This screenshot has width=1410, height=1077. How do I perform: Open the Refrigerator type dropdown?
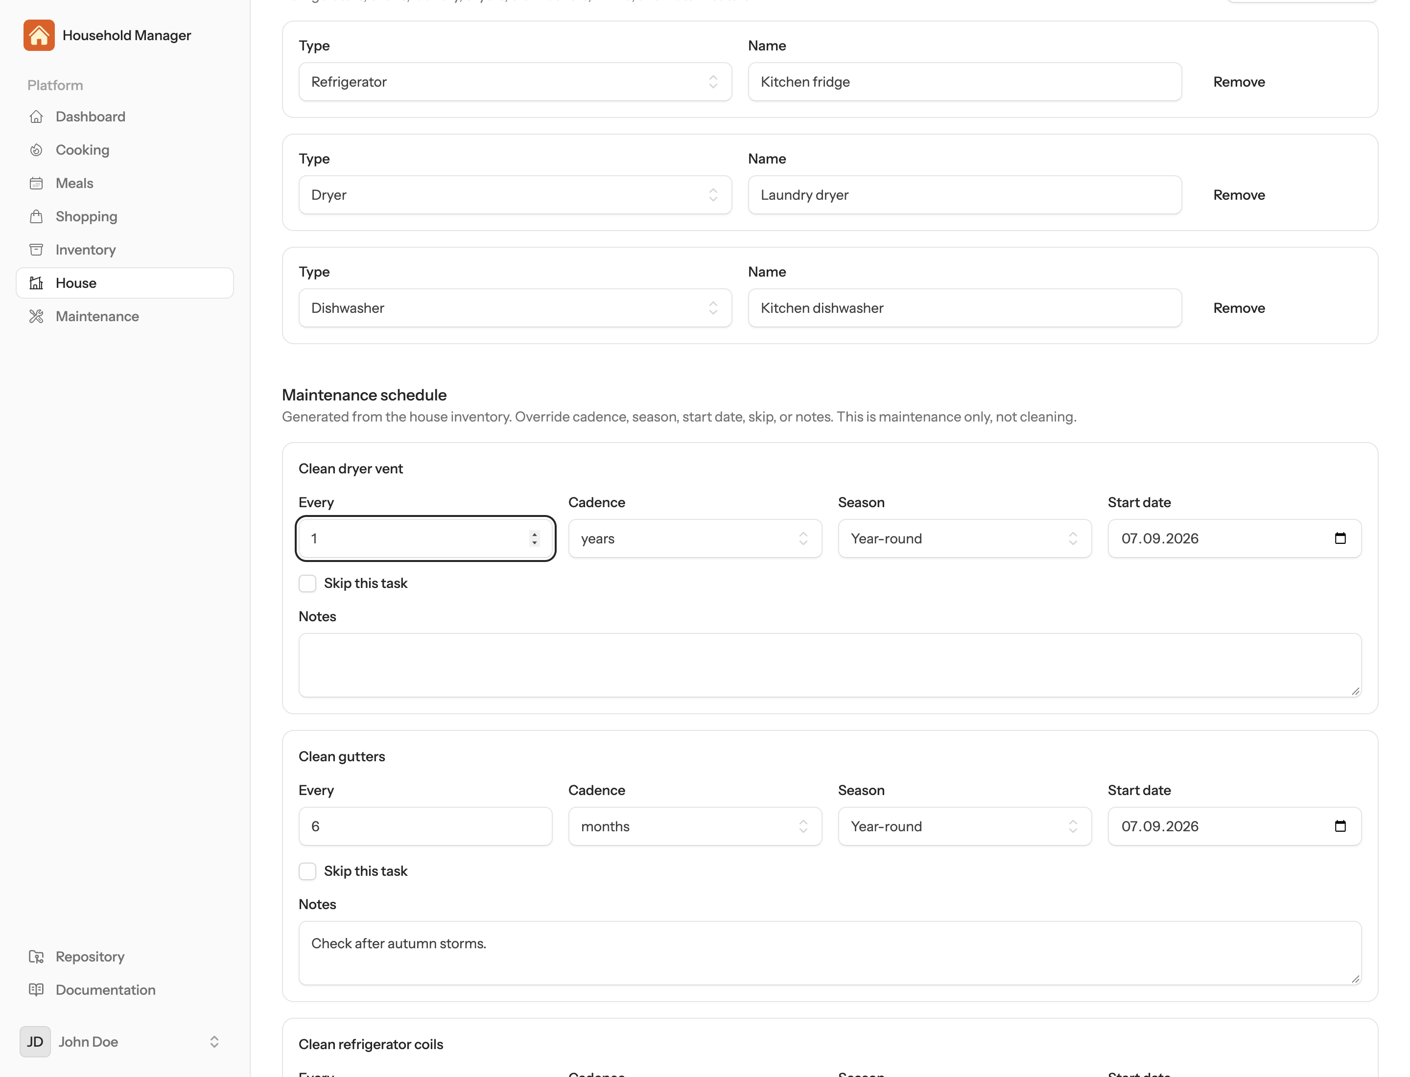(x=515, y=82)
